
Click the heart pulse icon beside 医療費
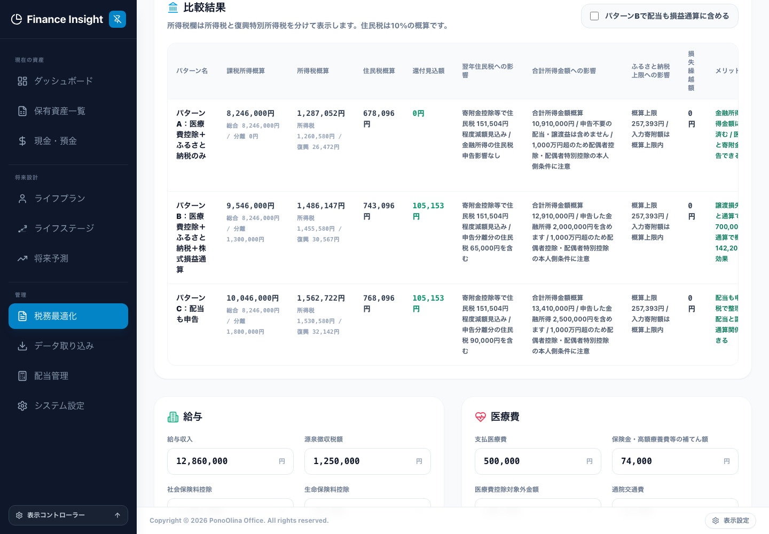(x=481, y=417)
